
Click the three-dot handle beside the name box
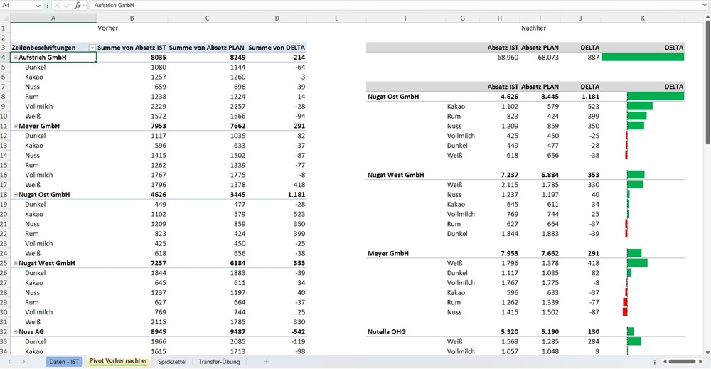coord(47,6)
